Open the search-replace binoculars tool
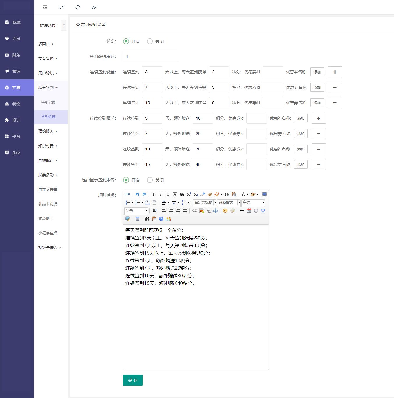 [147, 219]
